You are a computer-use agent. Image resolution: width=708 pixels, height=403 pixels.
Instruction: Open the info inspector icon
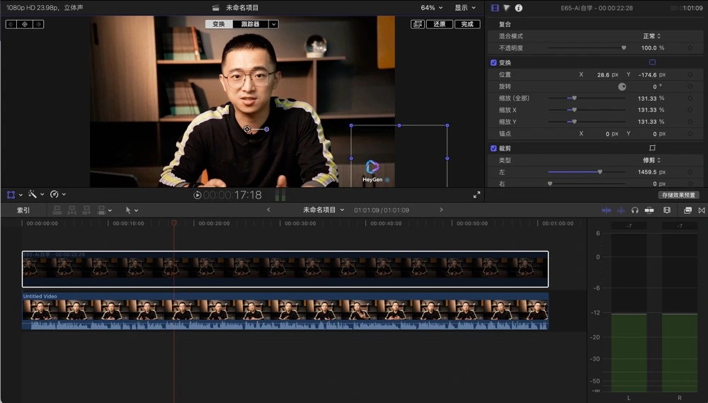tap(519, 8)
